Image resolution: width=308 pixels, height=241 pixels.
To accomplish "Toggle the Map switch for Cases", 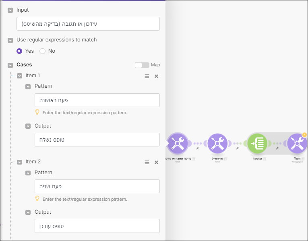I will pyautogui.click(x=142, y=65).
